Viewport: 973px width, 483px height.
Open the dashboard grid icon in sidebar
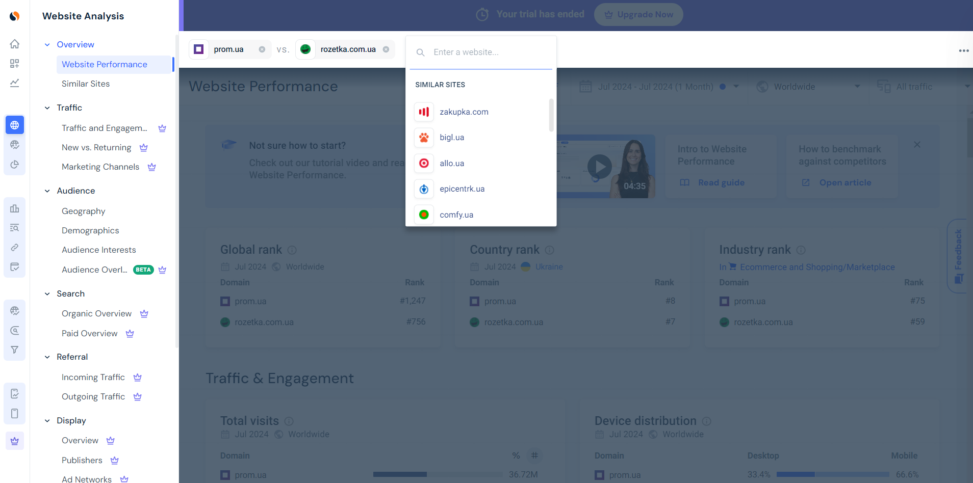(15, 63)
